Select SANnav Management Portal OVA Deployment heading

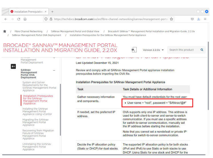point(29,74)
